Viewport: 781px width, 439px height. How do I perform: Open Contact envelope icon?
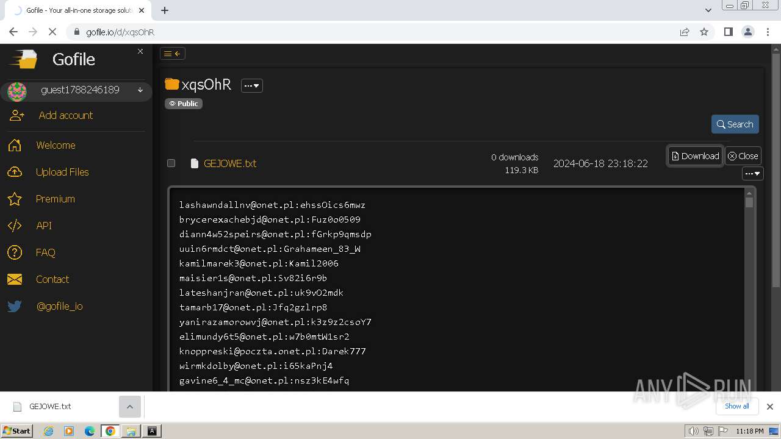pyautogui.click(x=15, y=279)
